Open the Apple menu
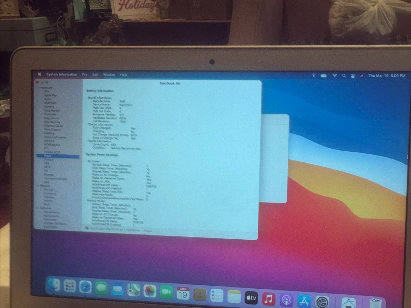 click(x=39, y=74)
